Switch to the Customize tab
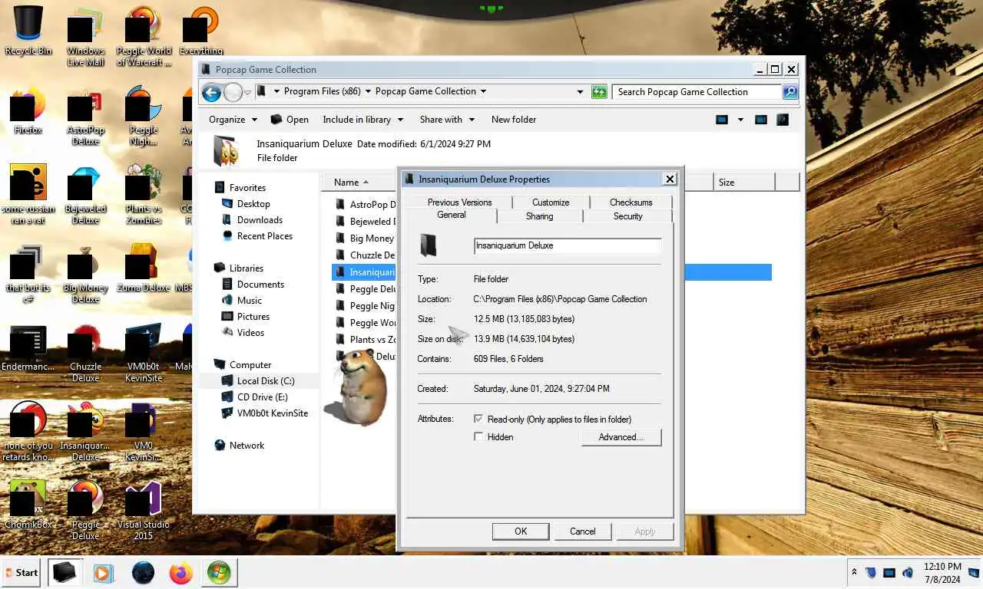The image size is (983, 589). pos(551,202)
